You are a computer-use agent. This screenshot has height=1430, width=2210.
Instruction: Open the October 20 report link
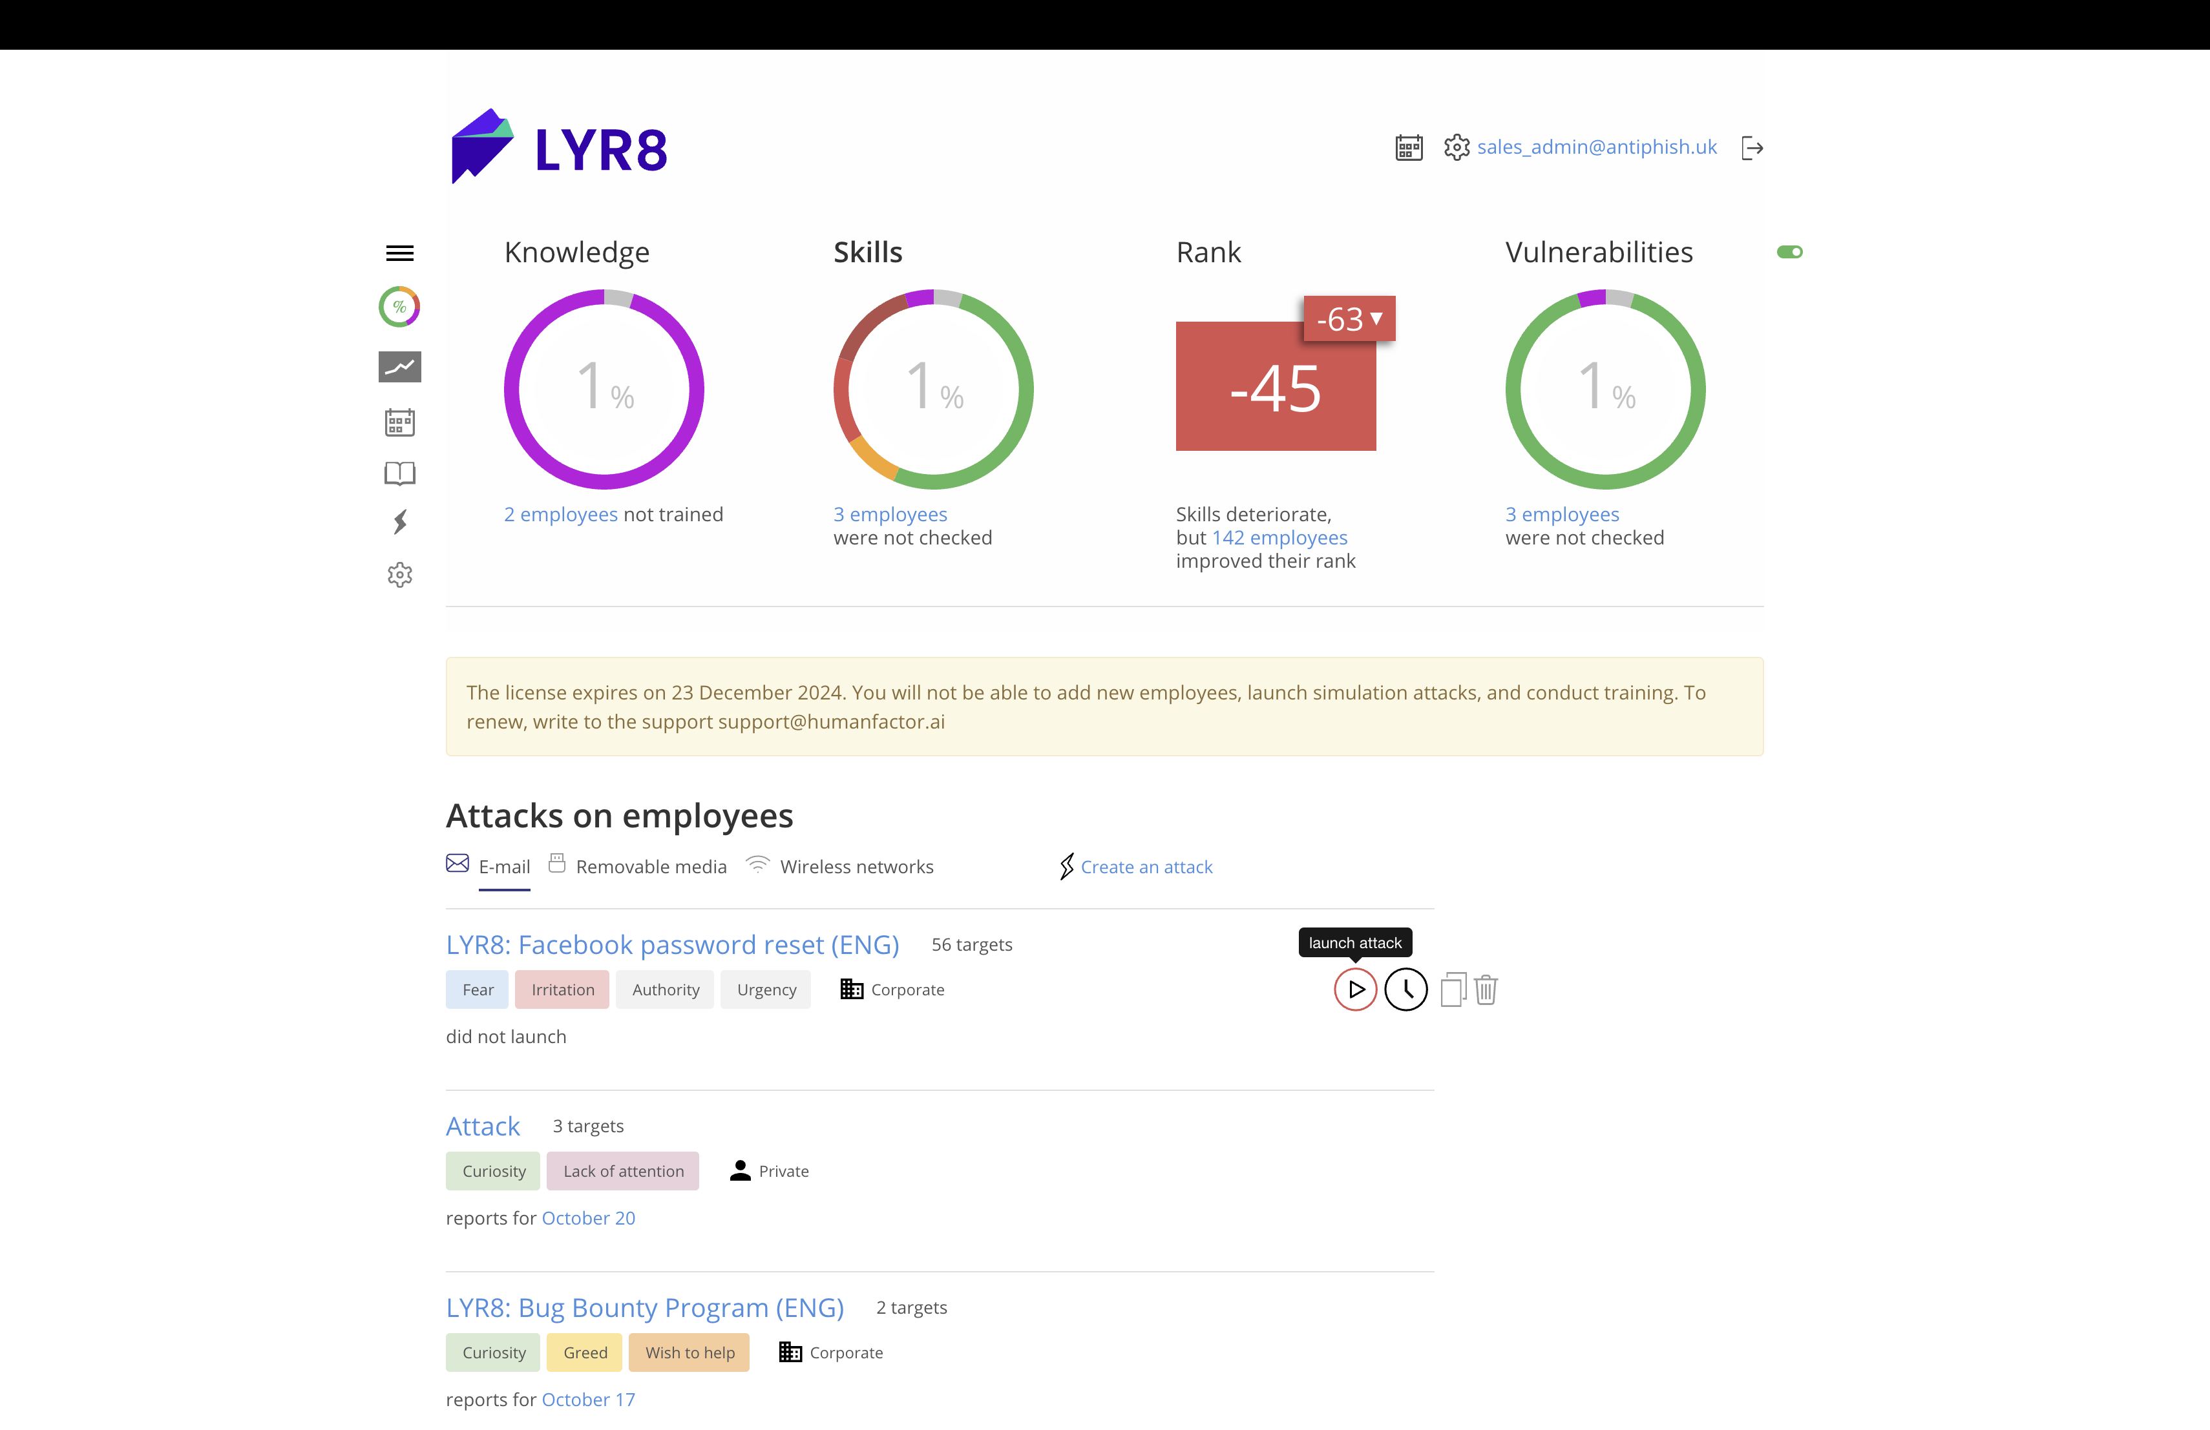[588, 1218]
